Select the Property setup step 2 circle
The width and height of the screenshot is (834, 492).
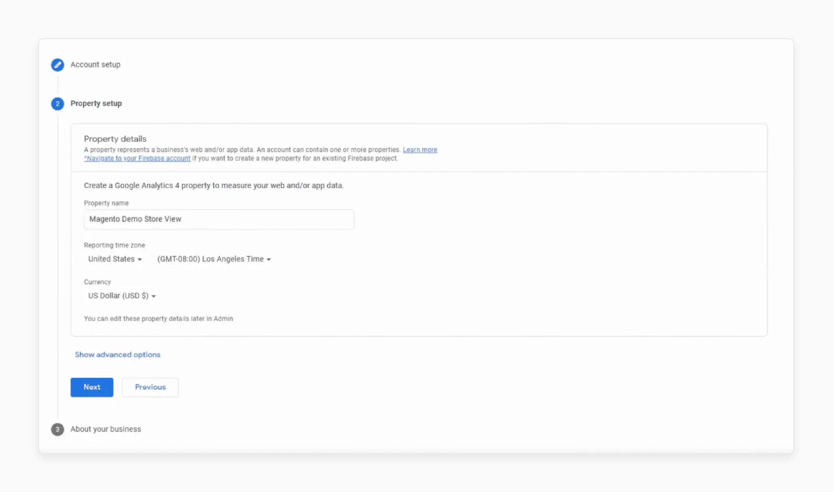57,104
